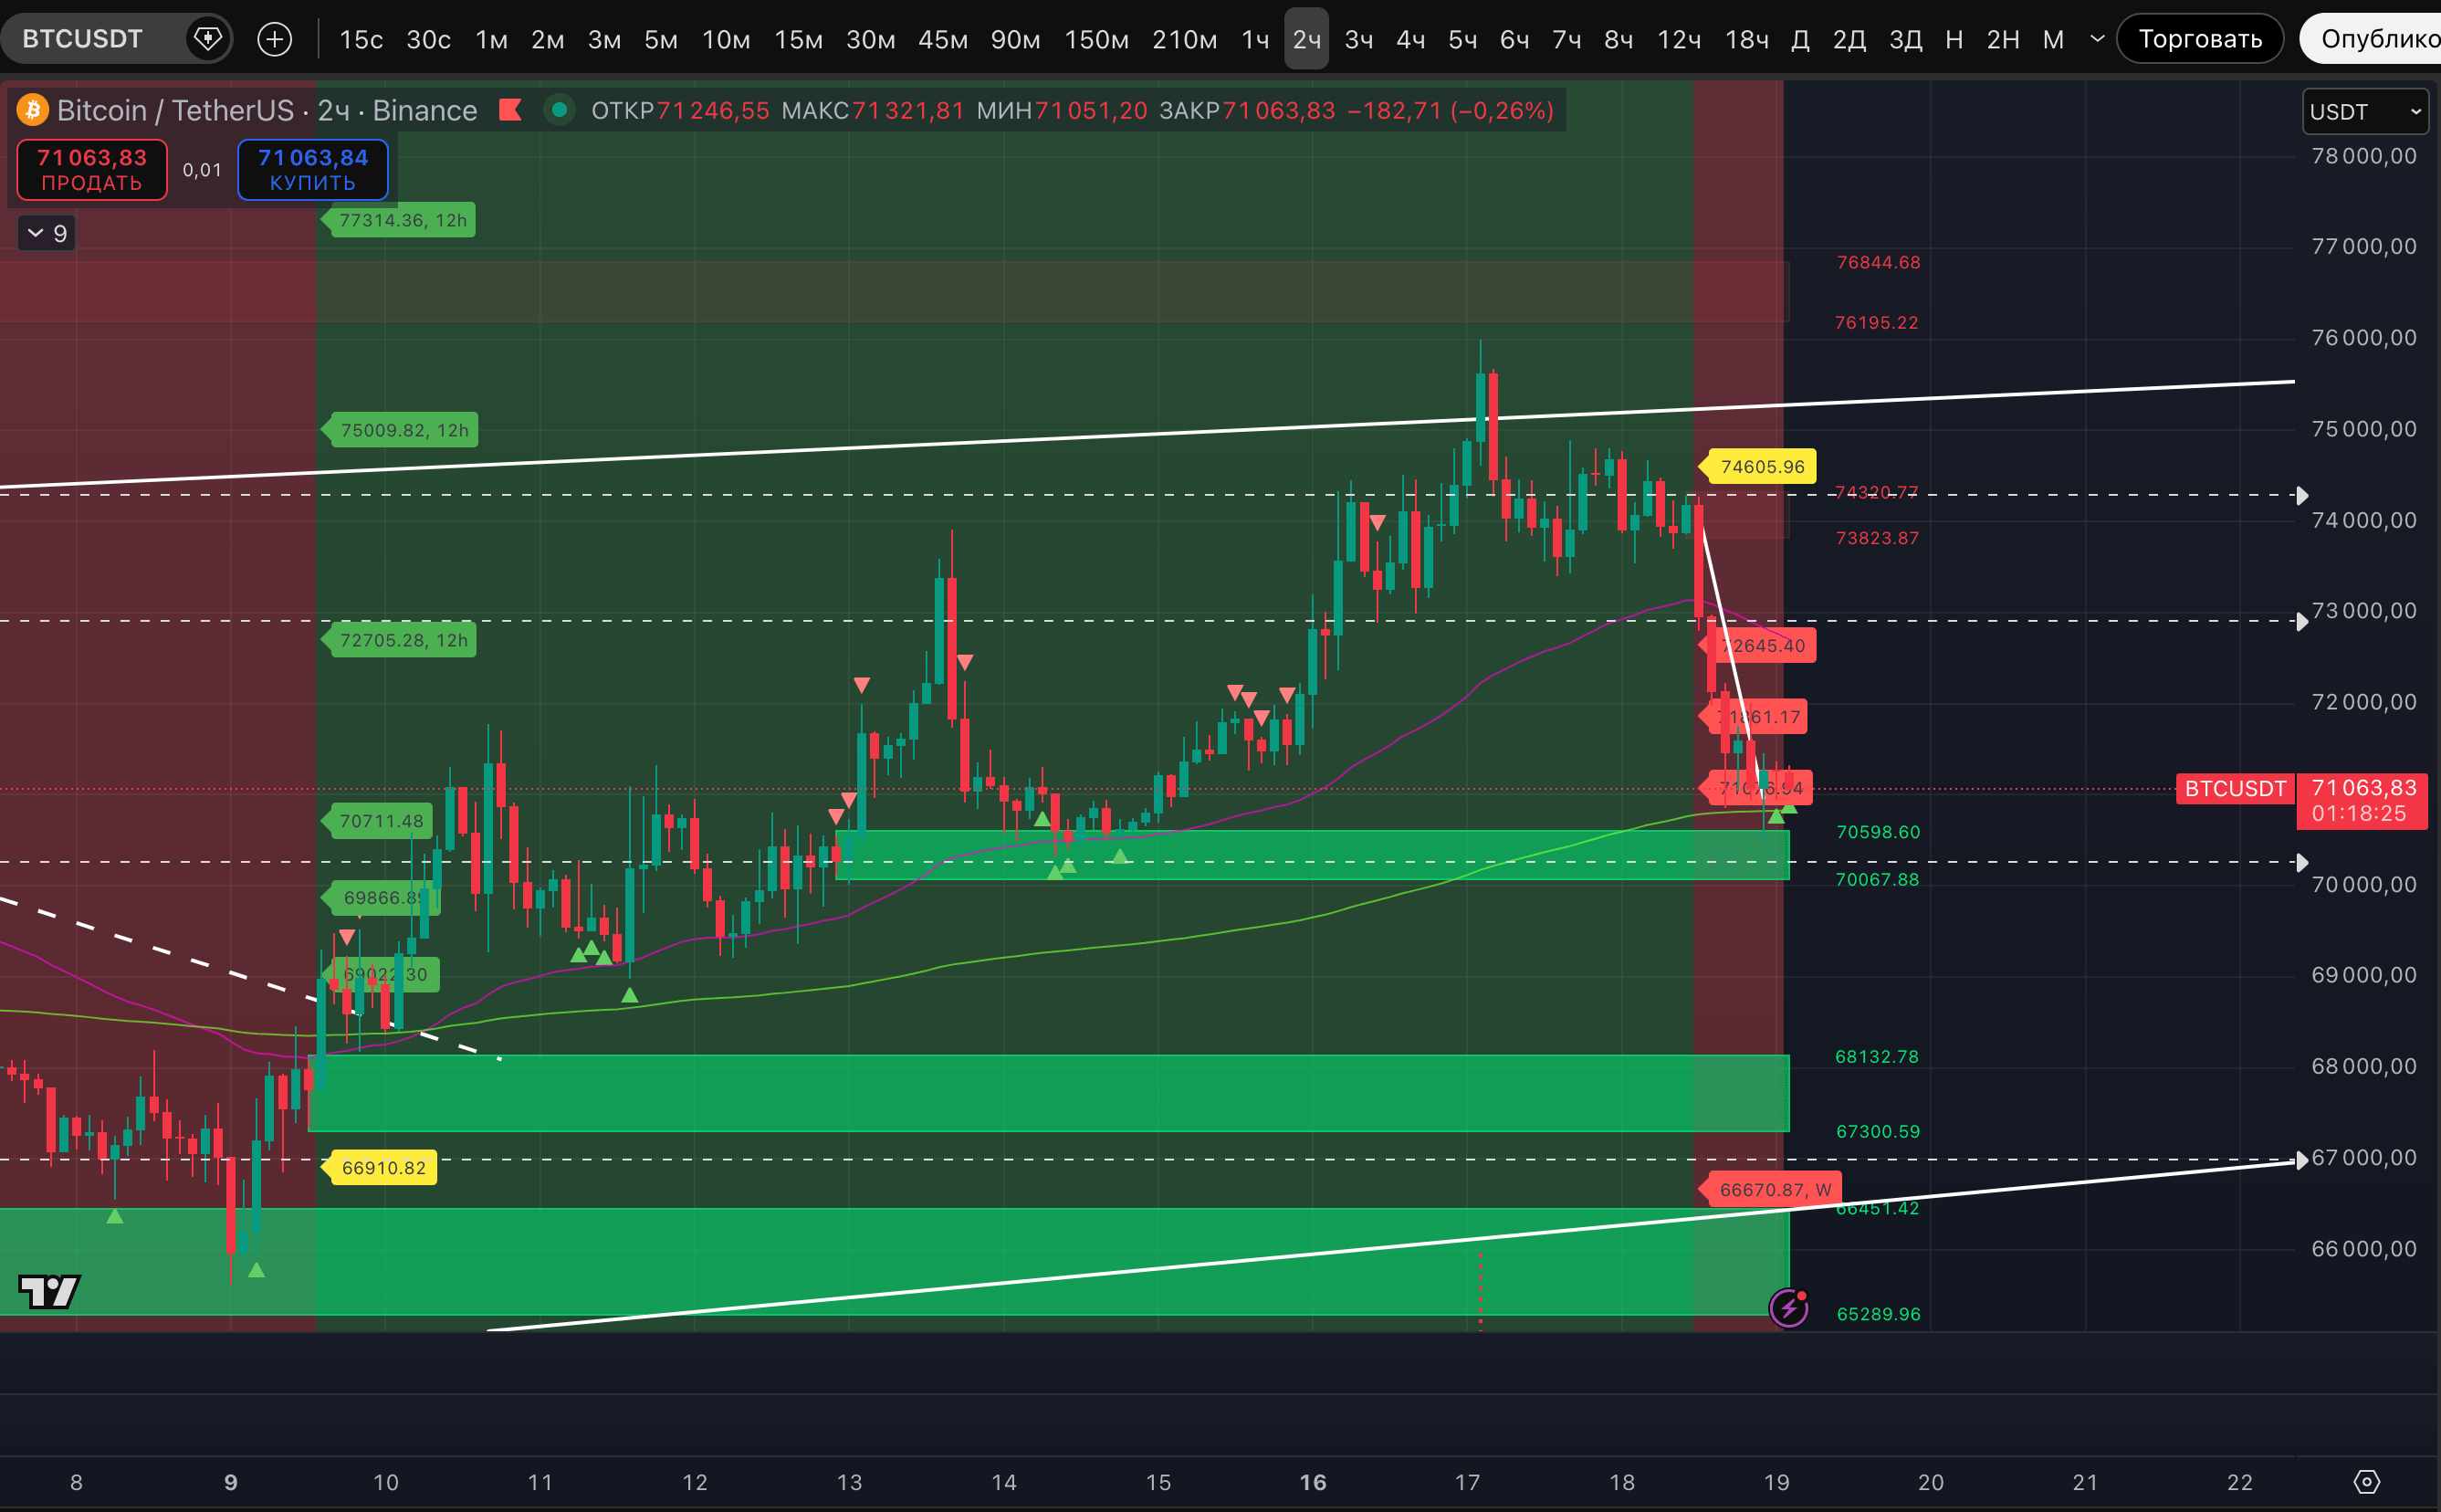Select the daily Д timeframe
This screenshot has width=2441, height=1512.
1799,39
